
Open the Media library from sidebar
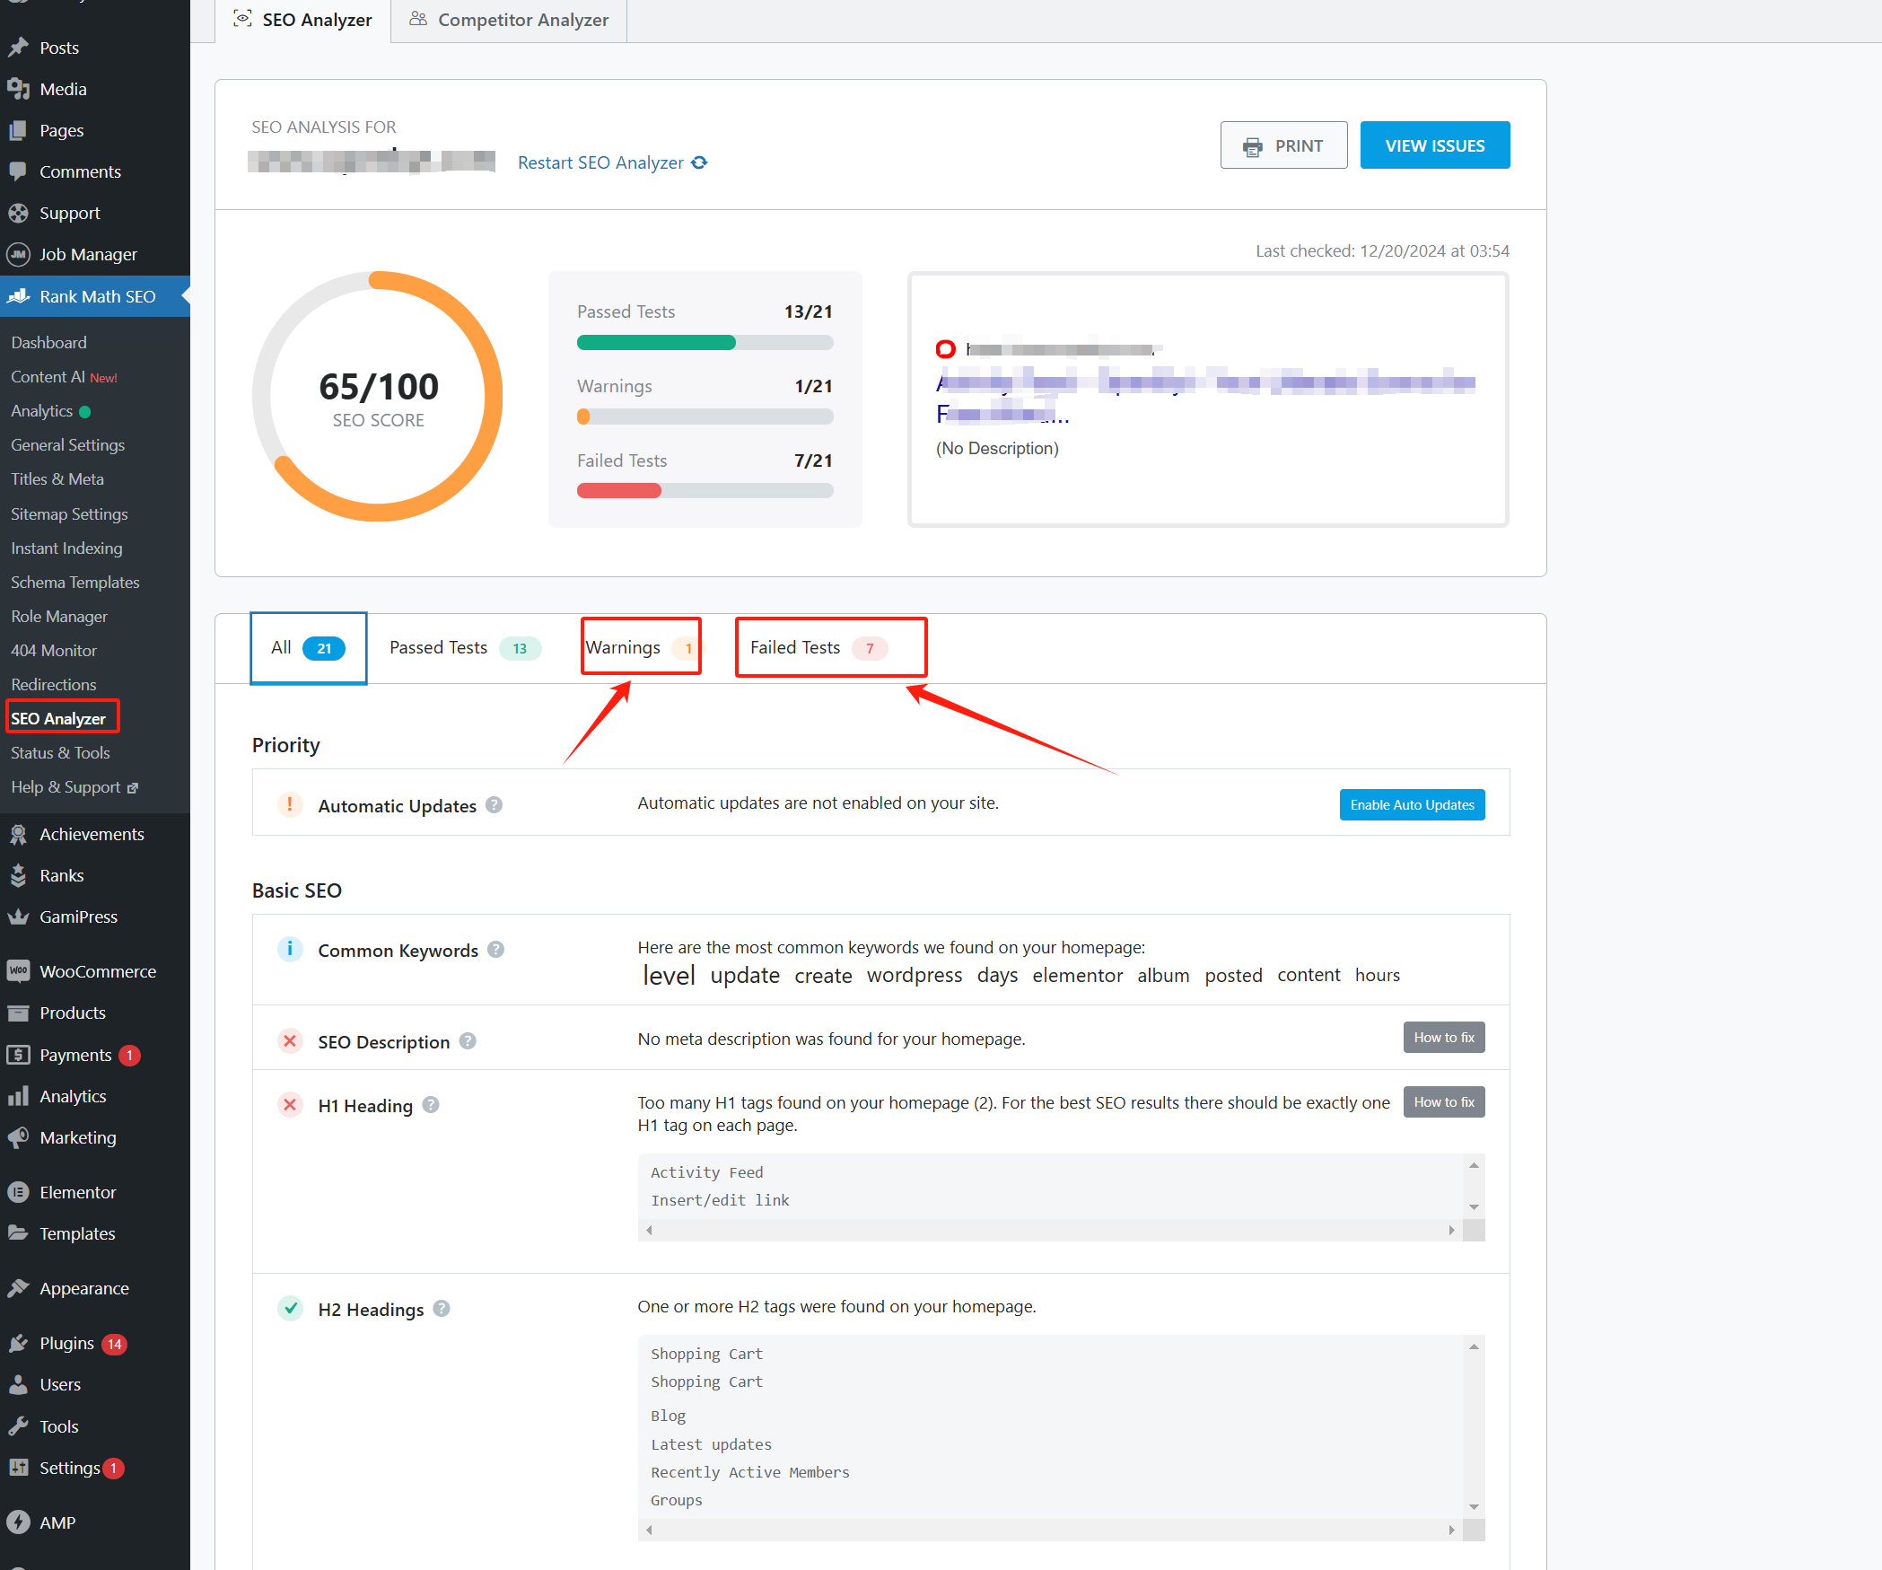point(60,89)
